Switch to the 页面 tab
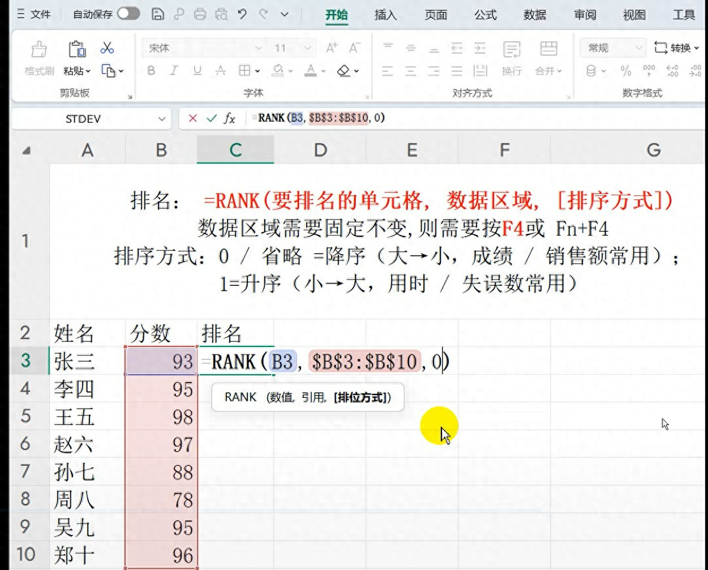Image resolution: width=708 pixels, height=570 pixels. 436,15
